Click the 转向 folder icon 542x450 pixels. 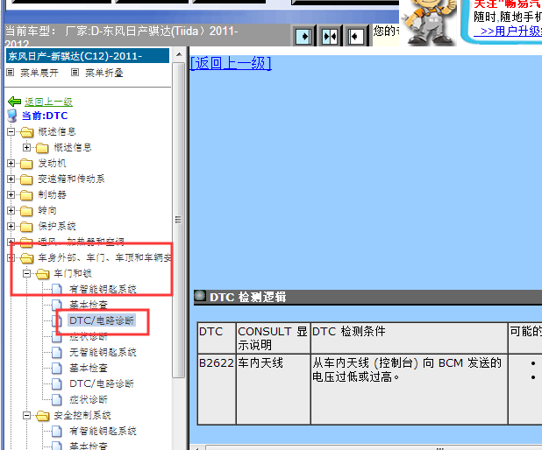[x=26, y=210]
